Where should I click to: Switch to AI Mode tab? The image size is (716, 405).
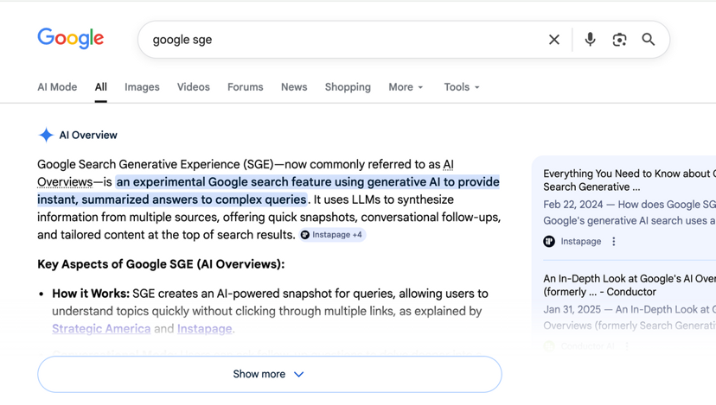pos(57,87)
